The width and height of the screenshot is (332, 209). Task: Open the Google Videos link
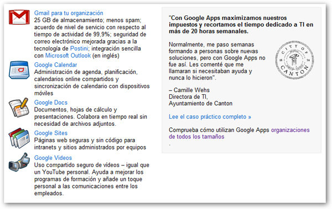pyautogui.click(x=53, y=158)
